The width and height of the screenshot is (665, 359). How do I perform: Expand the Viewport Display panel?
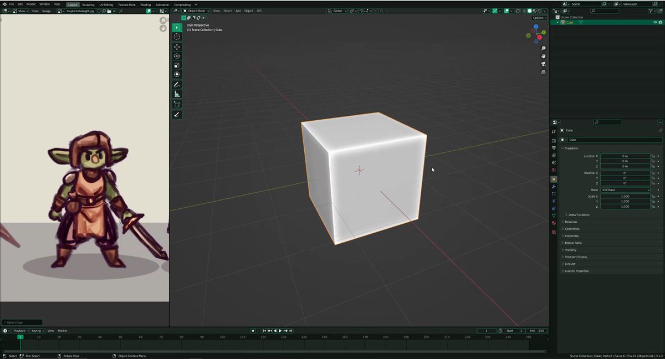(575, 257)
